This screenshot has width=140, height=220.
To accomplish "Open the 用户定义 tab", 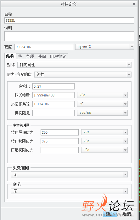I will (58, 56).
